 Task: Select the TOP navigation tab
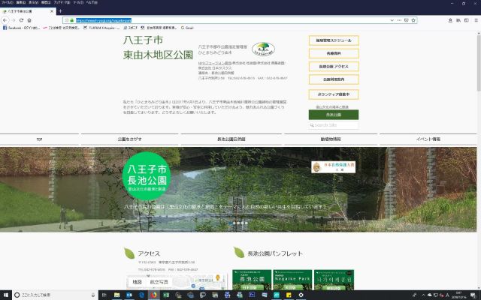[x=39, y=139]
